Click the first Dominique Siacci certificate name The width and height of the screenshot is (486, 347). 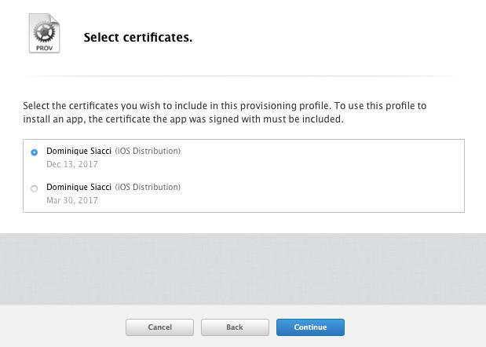[x=79, y=151]
